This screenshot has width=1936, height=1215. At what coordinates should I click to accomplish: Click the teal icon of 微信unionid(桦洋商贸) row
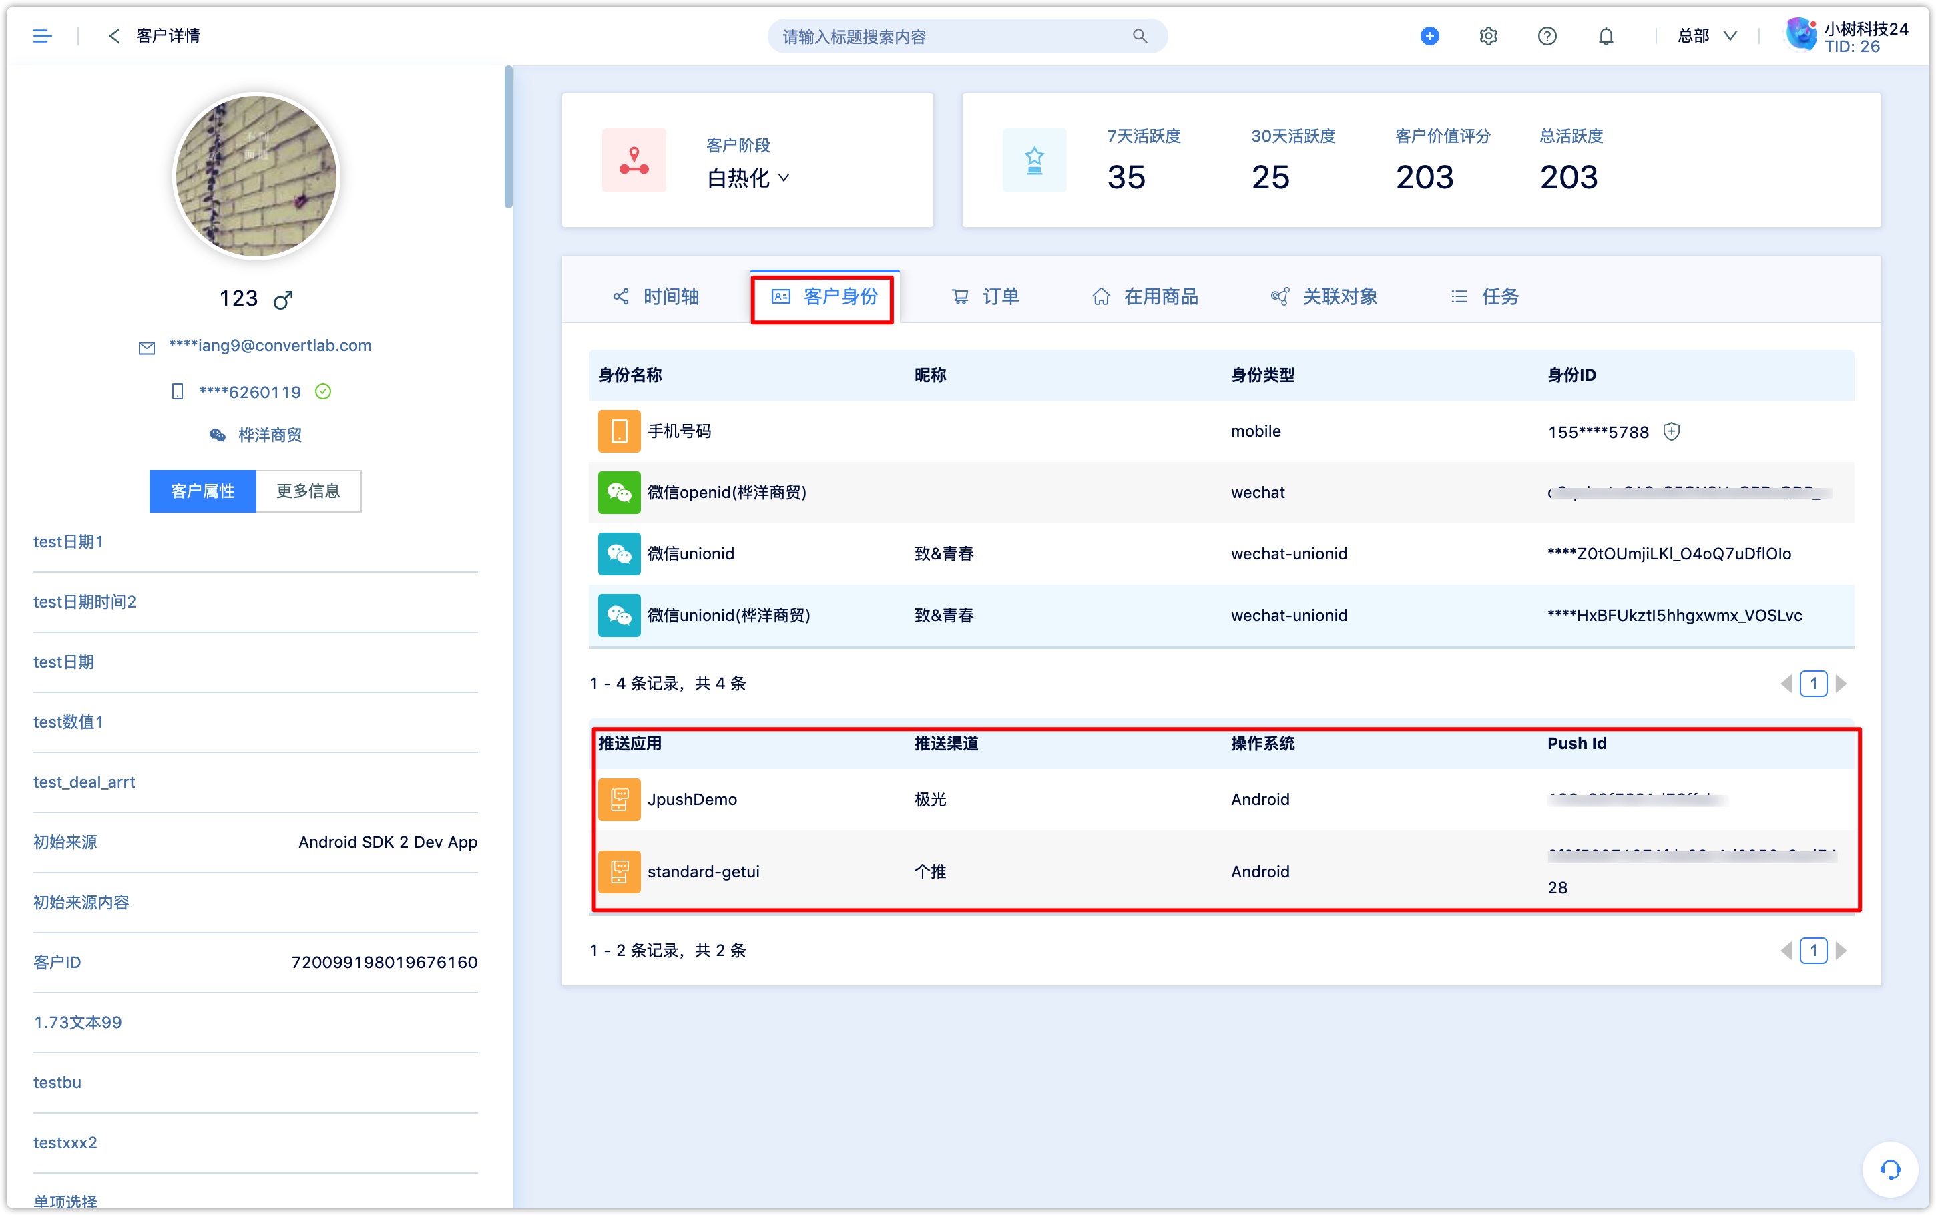(x=619, y=615)
